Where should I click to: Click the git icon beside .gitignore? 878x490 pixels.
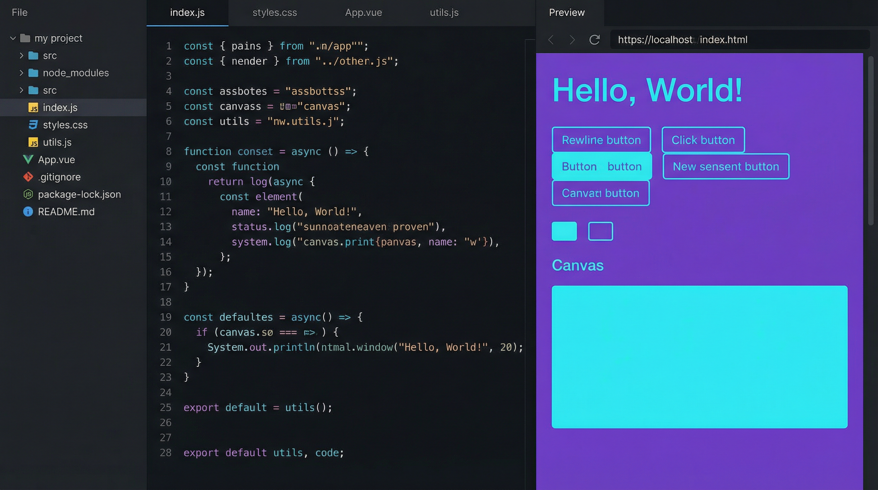tap(28, 177)
